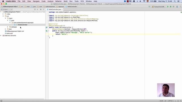Open the Tools menu
Viewport: 182px width, 102px height.
76,1
